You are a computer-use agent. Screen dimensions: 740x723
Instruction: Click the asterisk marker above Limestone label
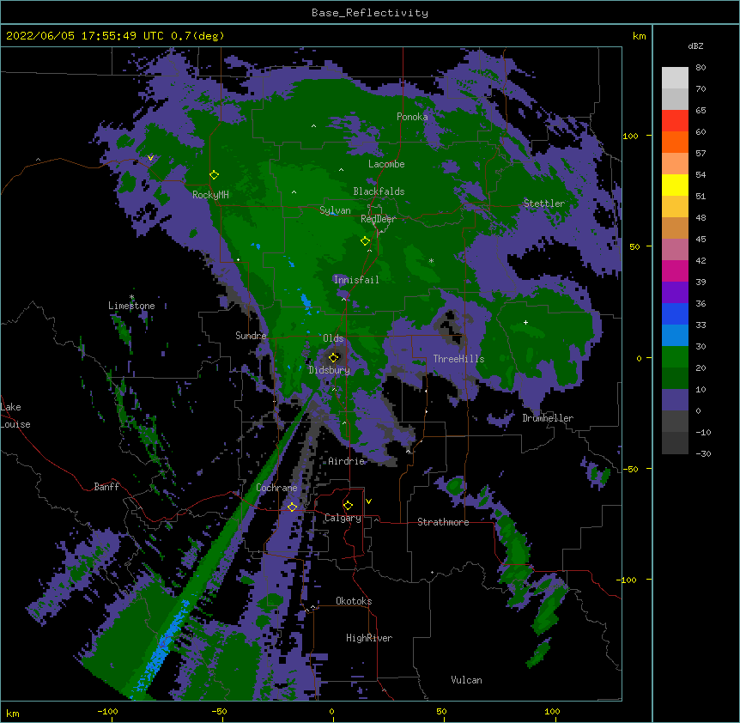131,297
